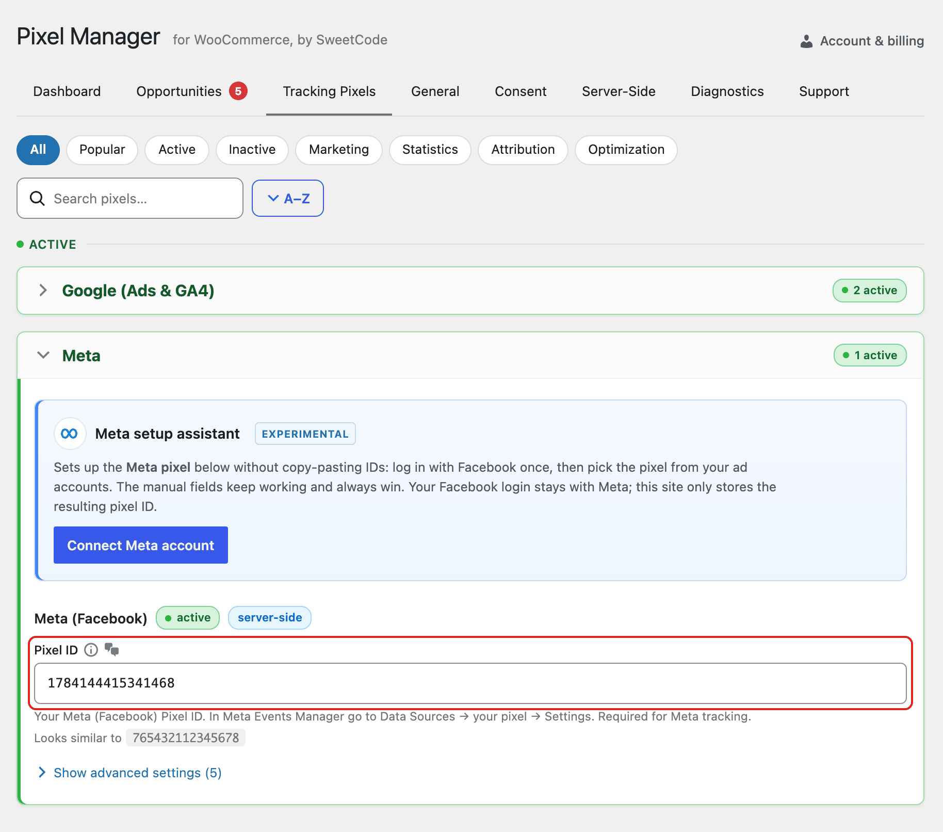Open the Support tab
This screenshot has height=832, width=943.
point(824,91)
